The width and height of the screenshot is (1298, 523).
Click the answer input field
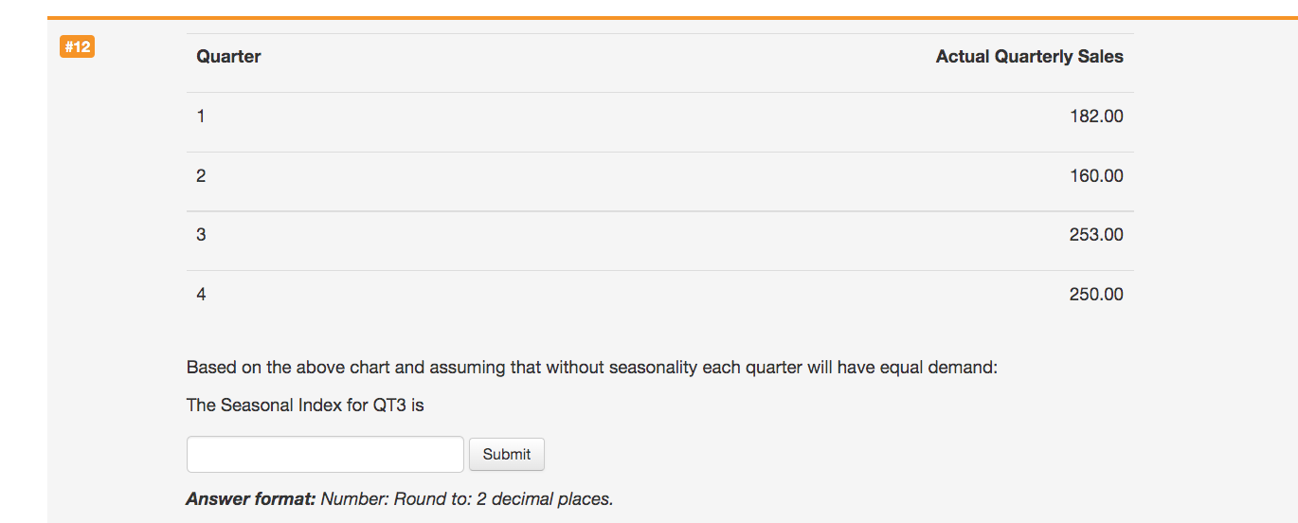pos(325,454)
